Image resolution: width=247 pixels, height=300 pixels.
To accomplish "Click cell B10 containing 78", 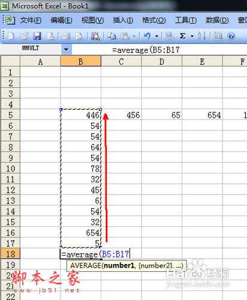I will pos(81,169).
